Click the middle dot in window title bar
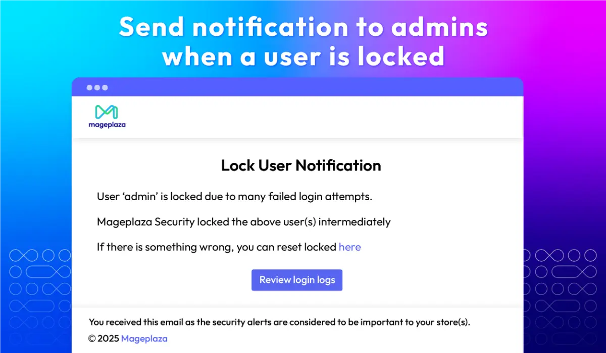This screenshot has height=353, width=606. [97, 88]
